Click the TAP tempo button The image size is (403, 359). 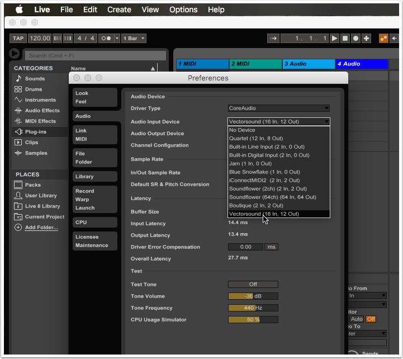coord(18,39)
